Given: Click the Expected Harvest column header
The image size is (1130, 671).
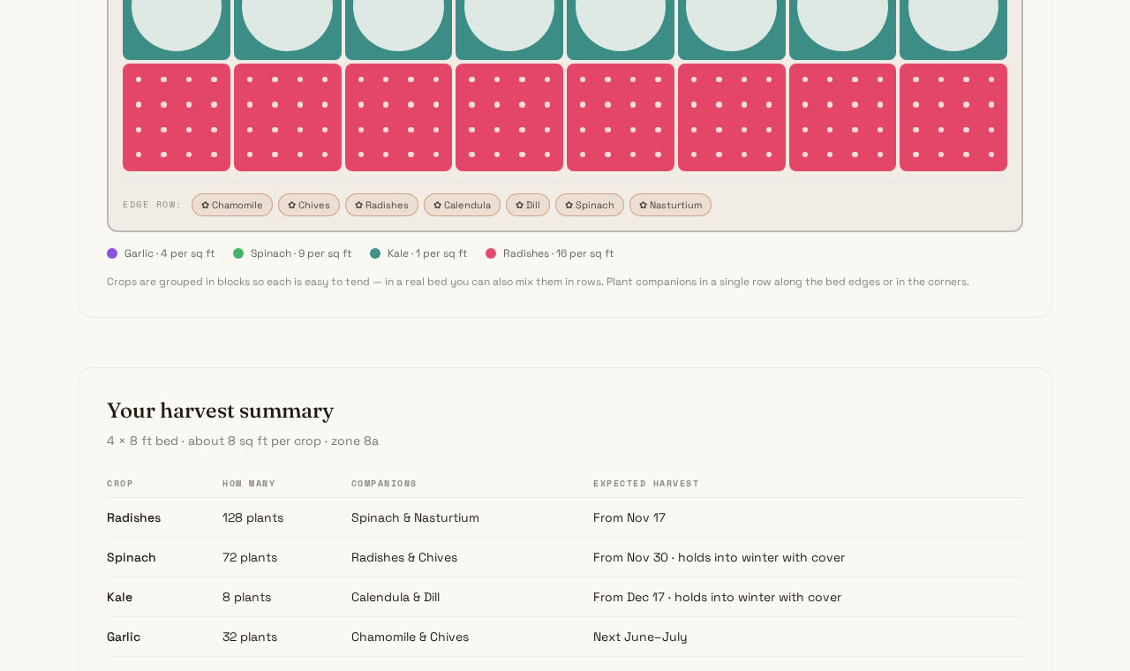Looking at the screenshot, I should (x=646, y=483).
